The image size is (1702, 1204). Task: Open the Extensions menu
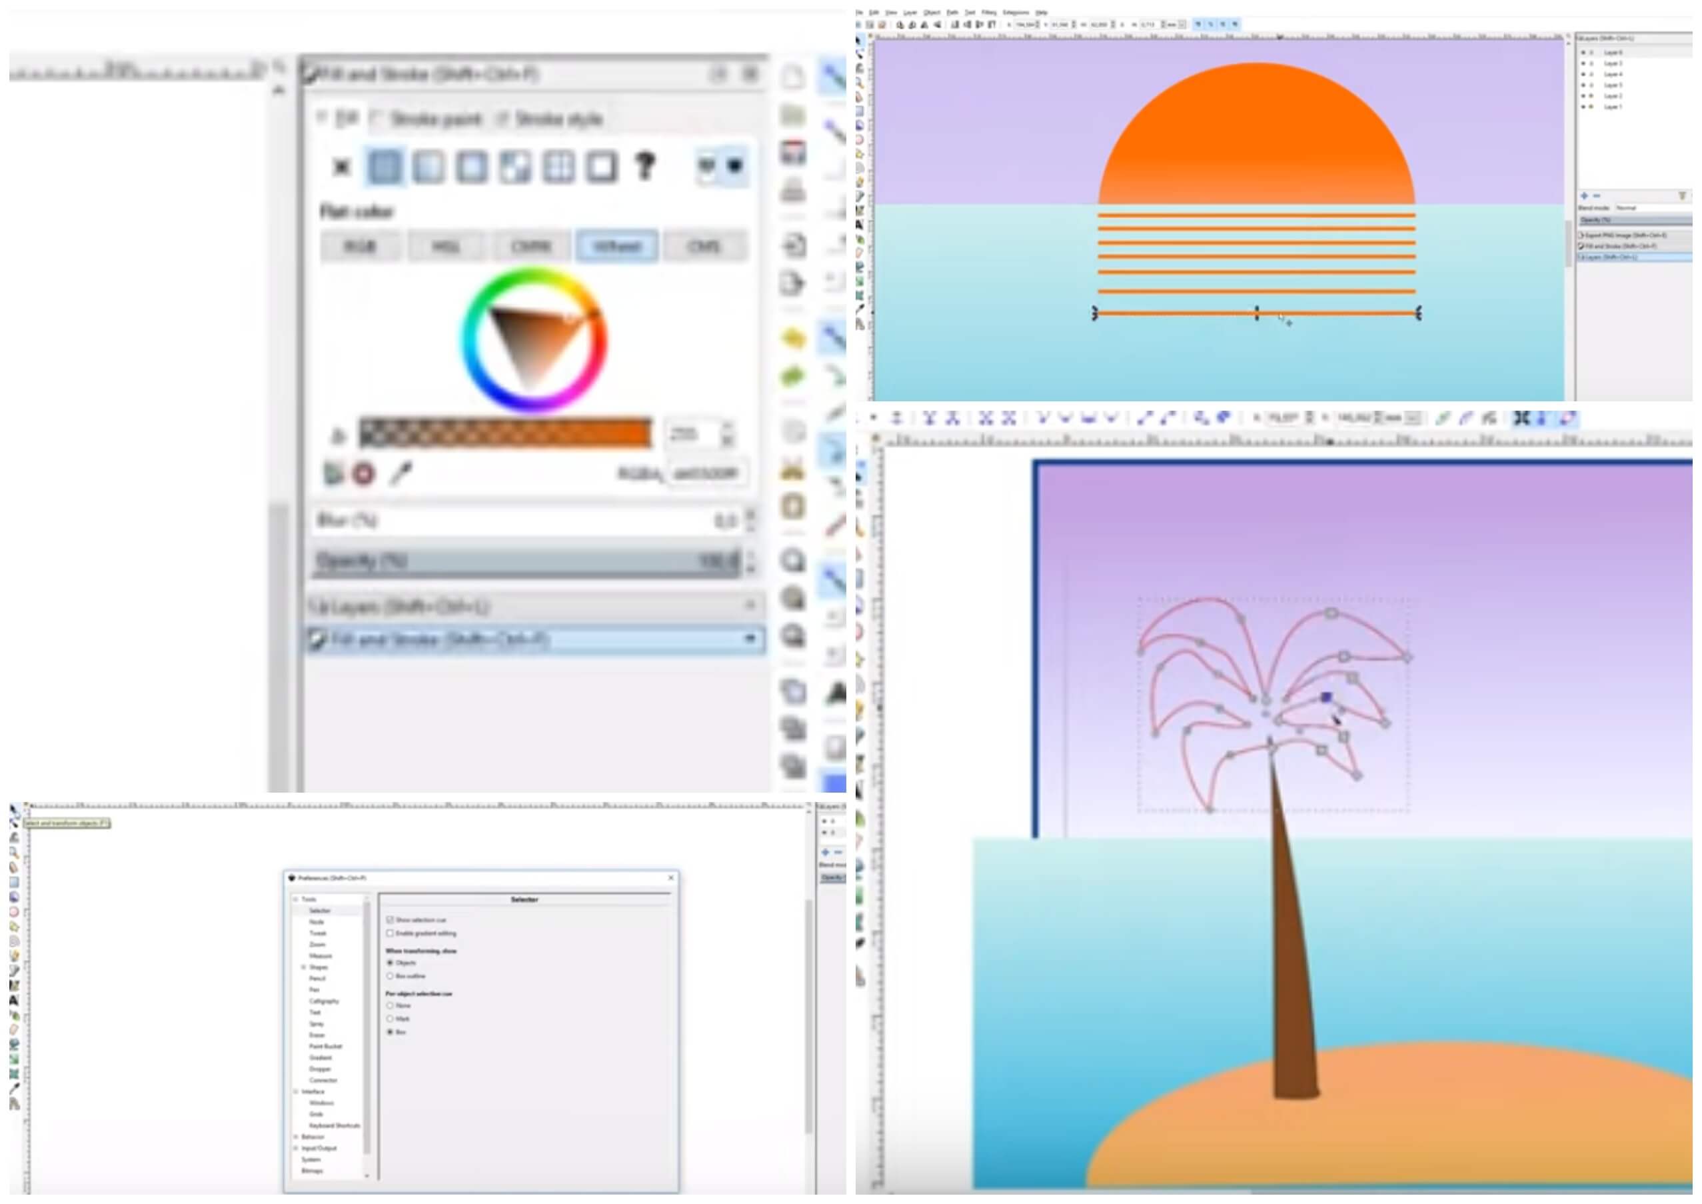coord(1016,13)
